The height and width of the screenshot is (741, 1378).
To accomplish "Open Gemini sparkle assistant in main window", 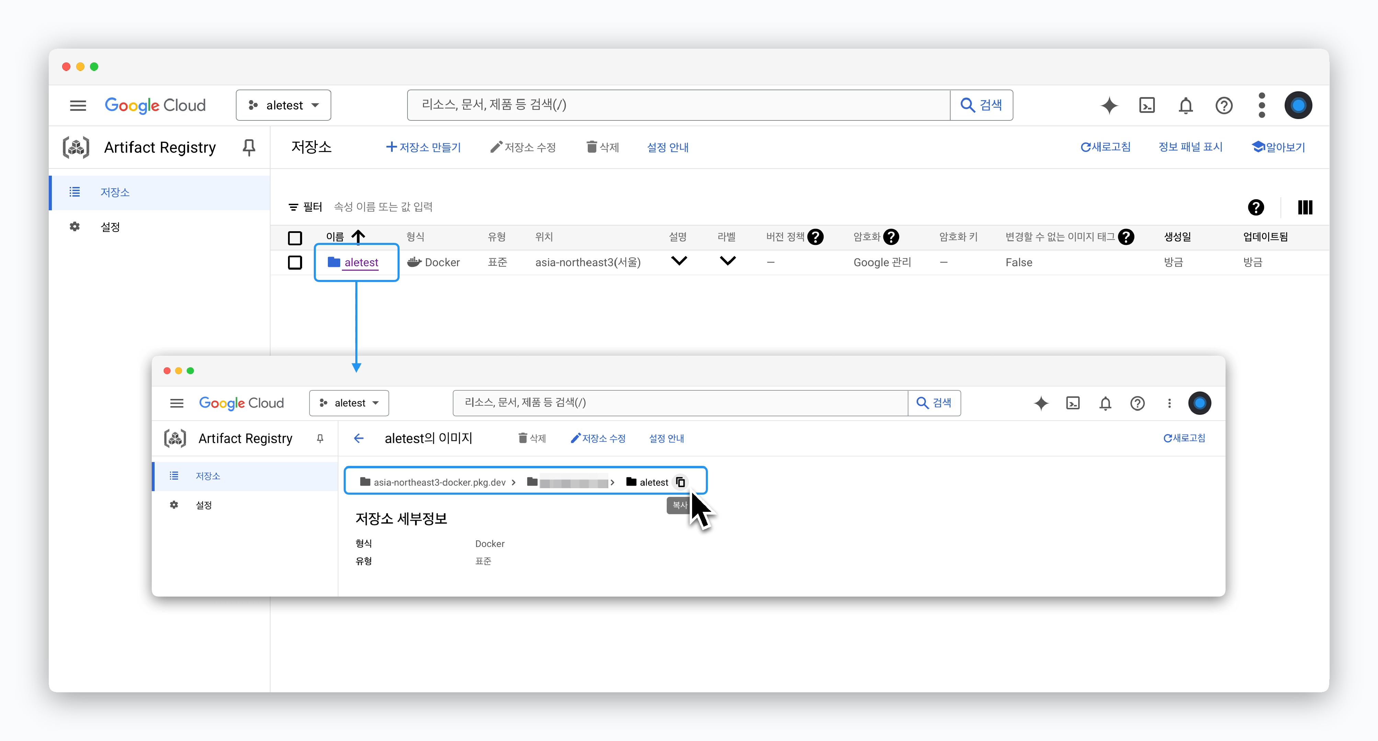I will click(x=1110, y=105).
